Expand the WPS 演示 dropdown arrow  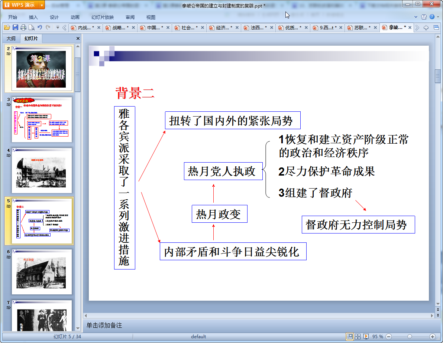point(42,5)
